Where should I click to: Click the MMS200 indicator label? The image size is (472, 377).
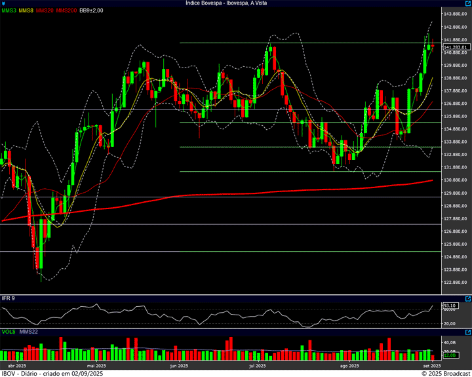[x=66, y=10]
